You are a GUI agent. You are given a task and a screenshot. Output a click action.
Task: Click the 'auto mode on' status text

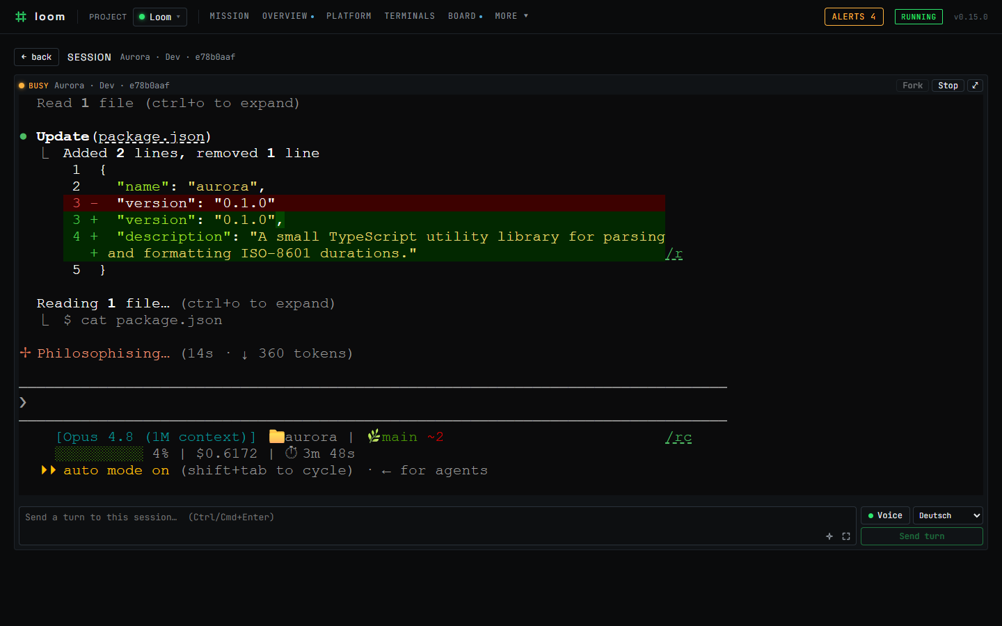tap(116, 470)
